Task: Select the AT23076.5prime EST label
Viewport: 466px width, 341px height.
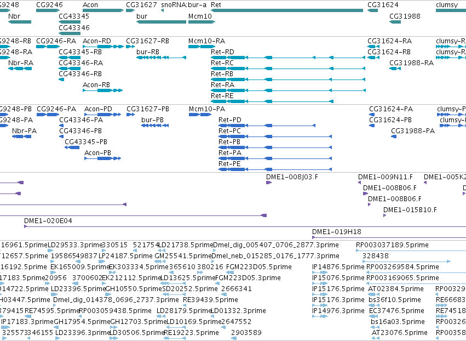Action: (400, 333)
